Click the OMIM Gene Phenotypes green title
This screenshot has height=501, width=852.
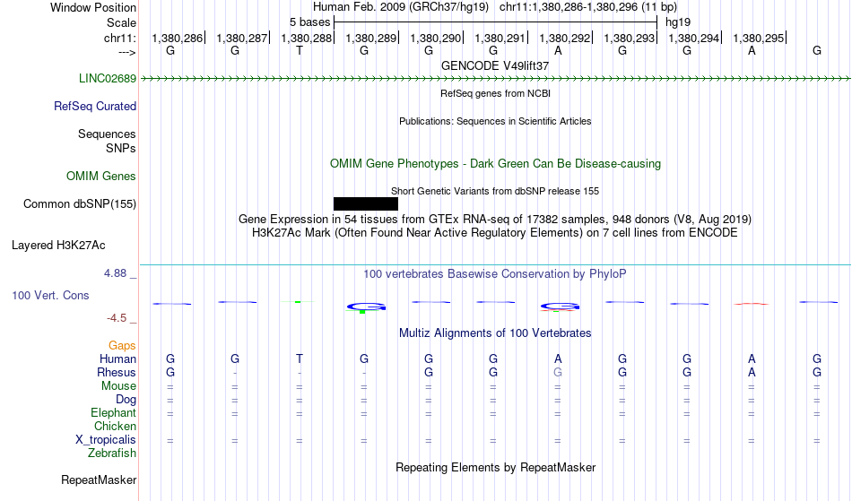[x=496, y=164]
